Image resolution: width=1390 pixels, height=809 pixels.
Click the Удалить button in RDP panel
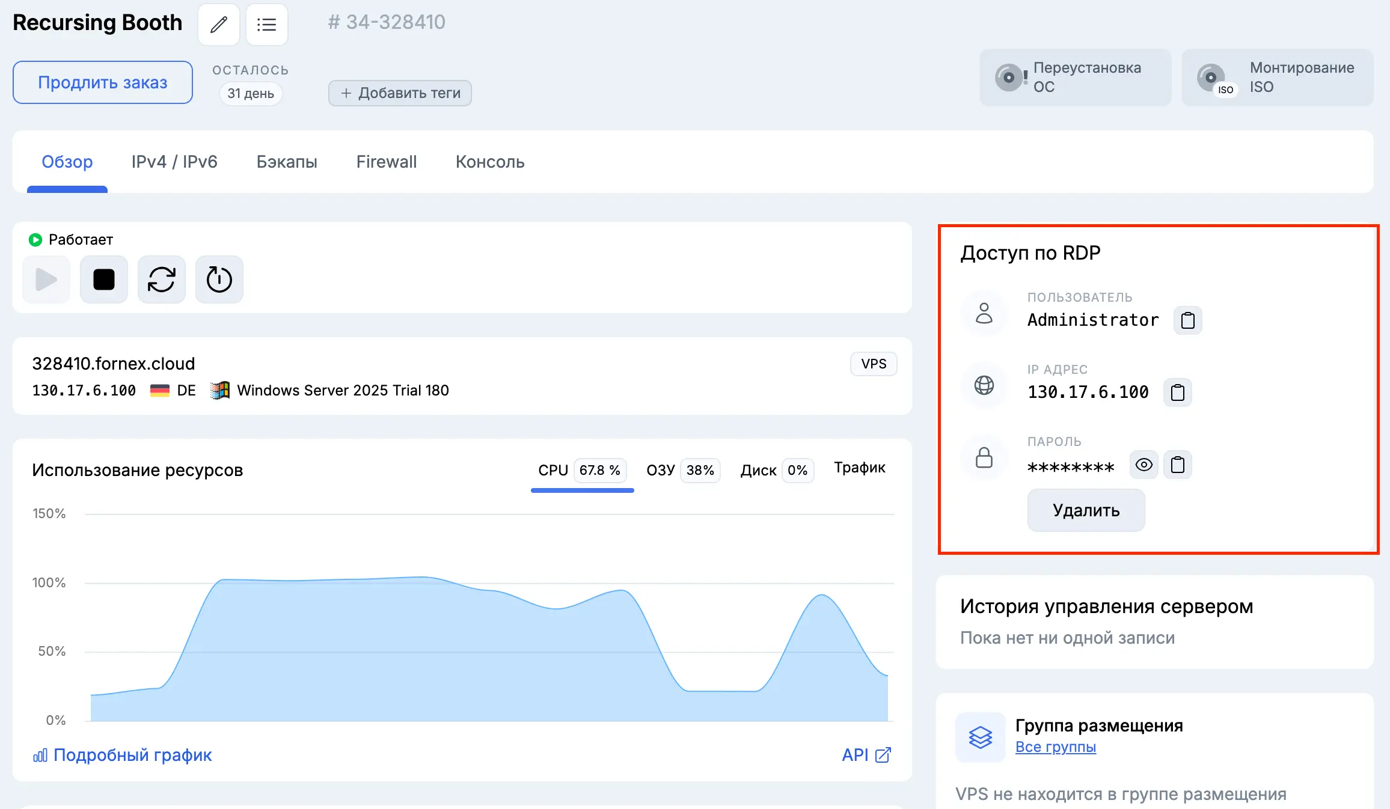(x=1086, y=510)
